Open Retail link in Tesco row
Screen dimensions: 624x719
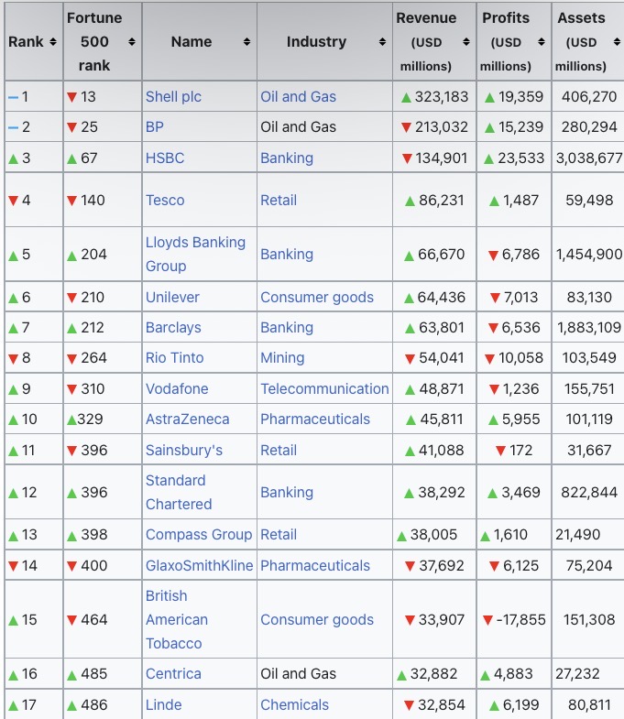click(x=279, y=201)
